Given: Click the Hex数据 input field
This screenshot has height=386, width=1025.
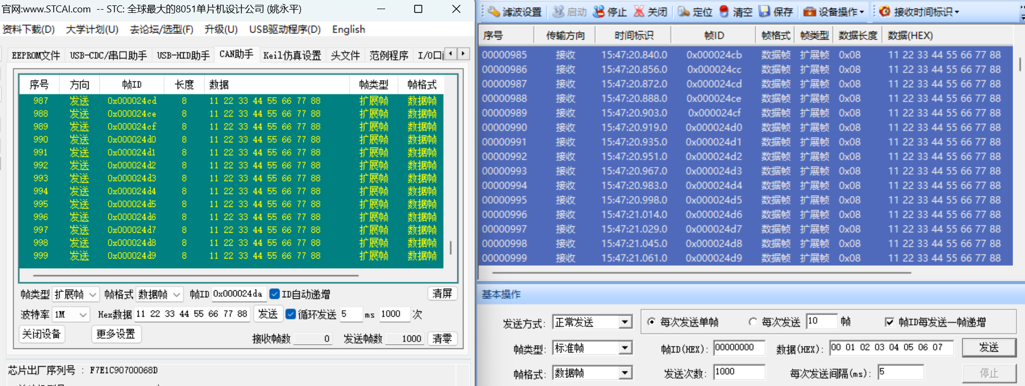Looking at the screenshot, I should tap(192, 314).
